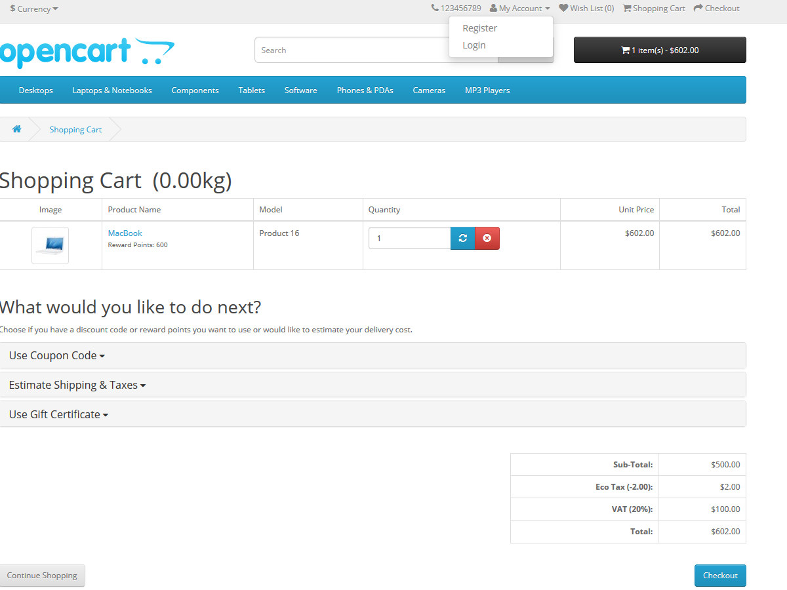
Task: Expand Use Coupon Code panel
Action: (x=57, y=355)
